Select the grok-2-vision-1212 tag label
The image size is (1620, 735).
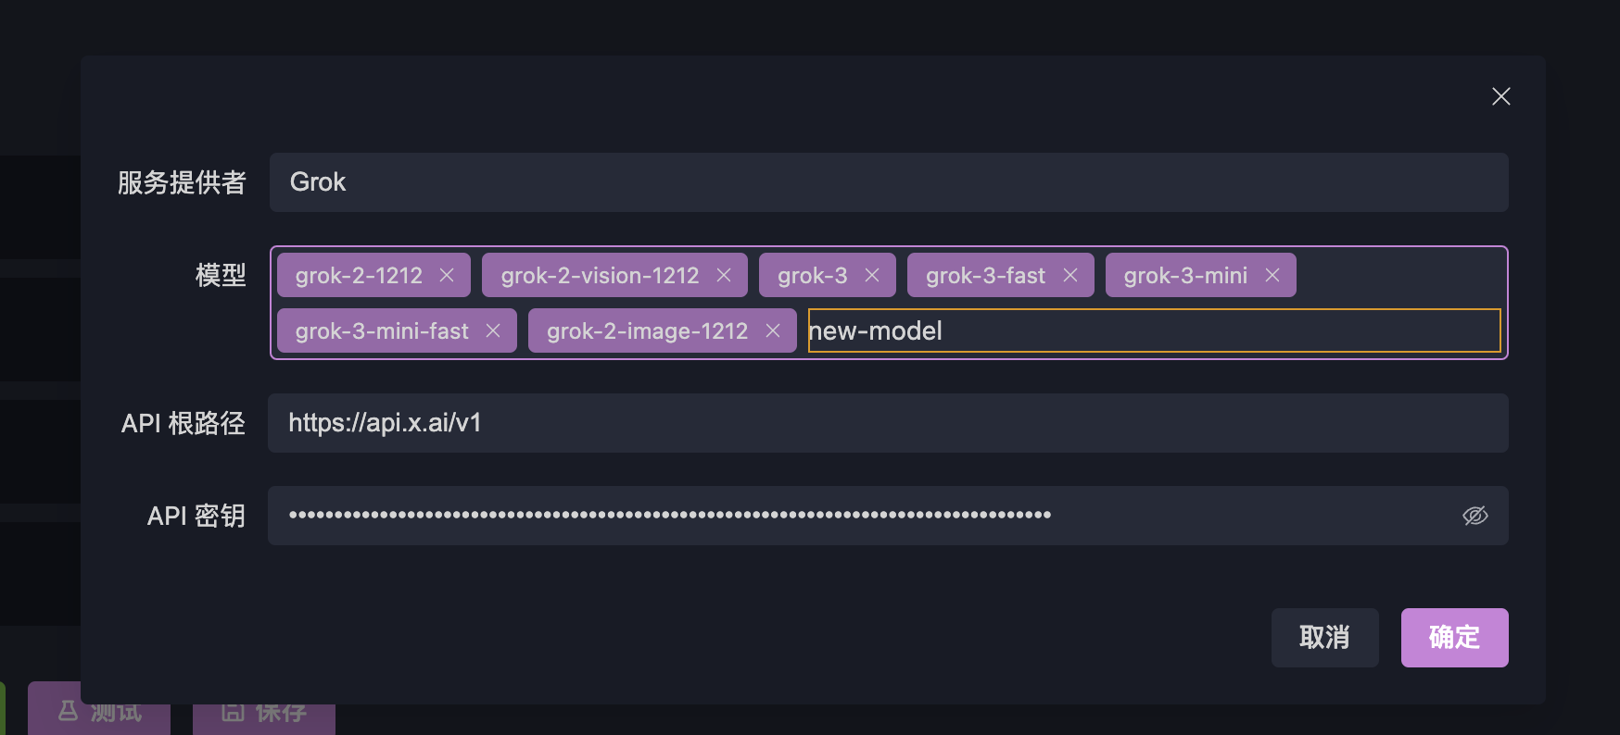click(600, 276)
